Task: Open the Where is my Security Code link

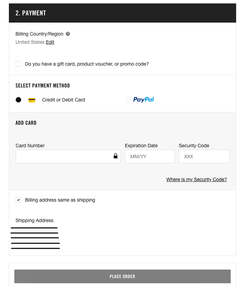Action: [x=197, y=179]
